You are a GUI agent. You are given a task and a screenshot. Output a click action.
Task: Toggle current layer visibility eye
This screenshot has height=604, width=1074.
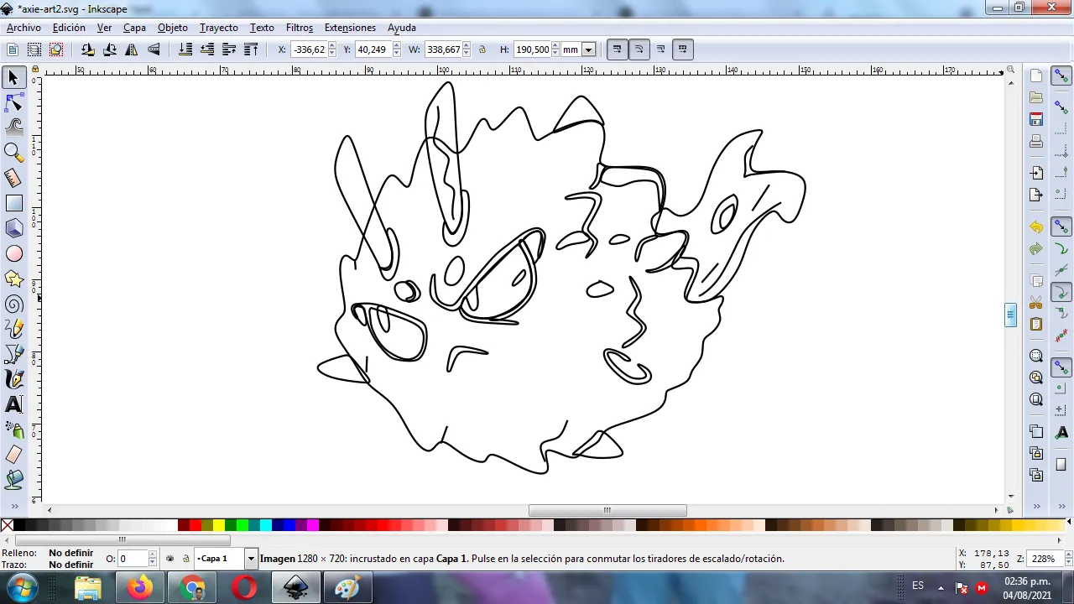click(x=170, y=559)
